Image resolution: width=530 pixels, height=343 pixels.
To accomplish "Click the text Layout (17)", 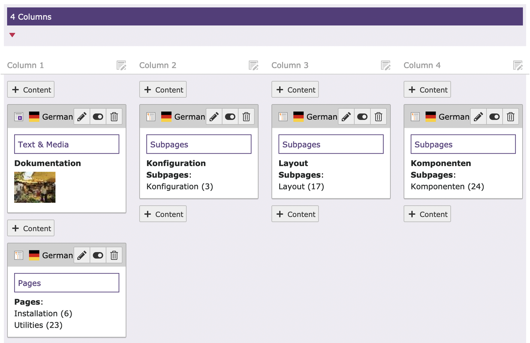I will point(301,187).
